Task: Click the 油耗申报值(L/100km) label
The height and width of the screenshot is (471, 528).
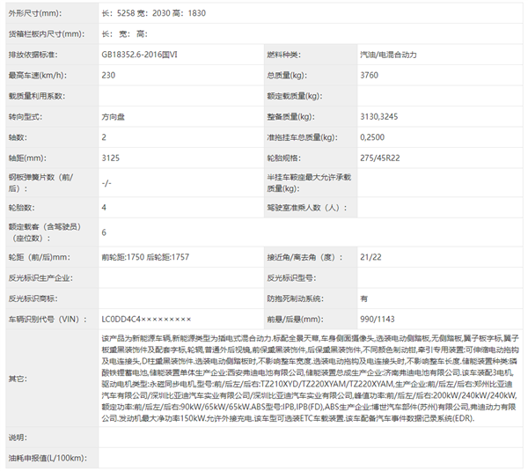Action: click(47, 459)
